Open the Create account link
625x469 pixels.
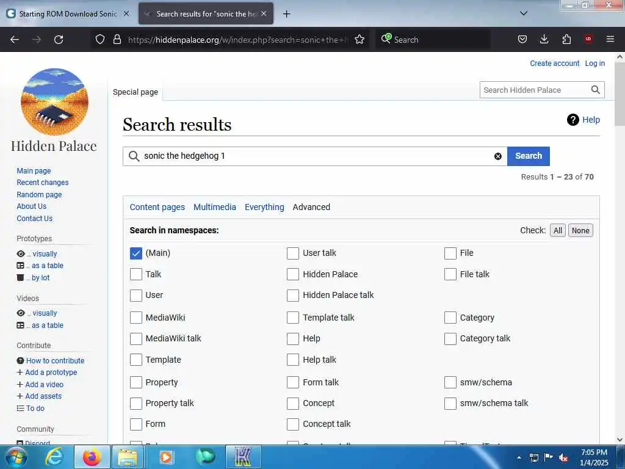coord(554,64)
